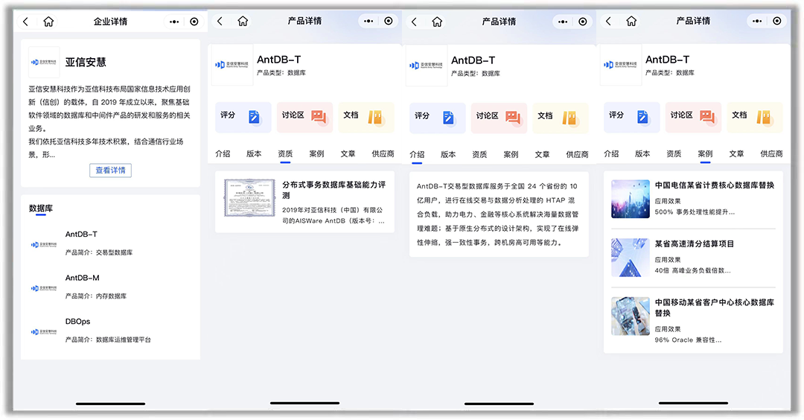
Task: Open 评分 card in the 介绍 product screen
Action: tap(438, 118)
